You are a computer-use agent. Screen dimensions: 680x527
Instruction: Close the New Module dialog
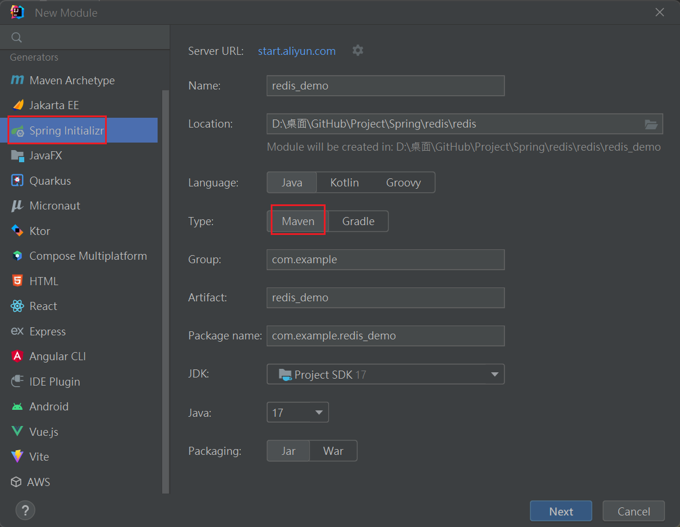[659, 12]
